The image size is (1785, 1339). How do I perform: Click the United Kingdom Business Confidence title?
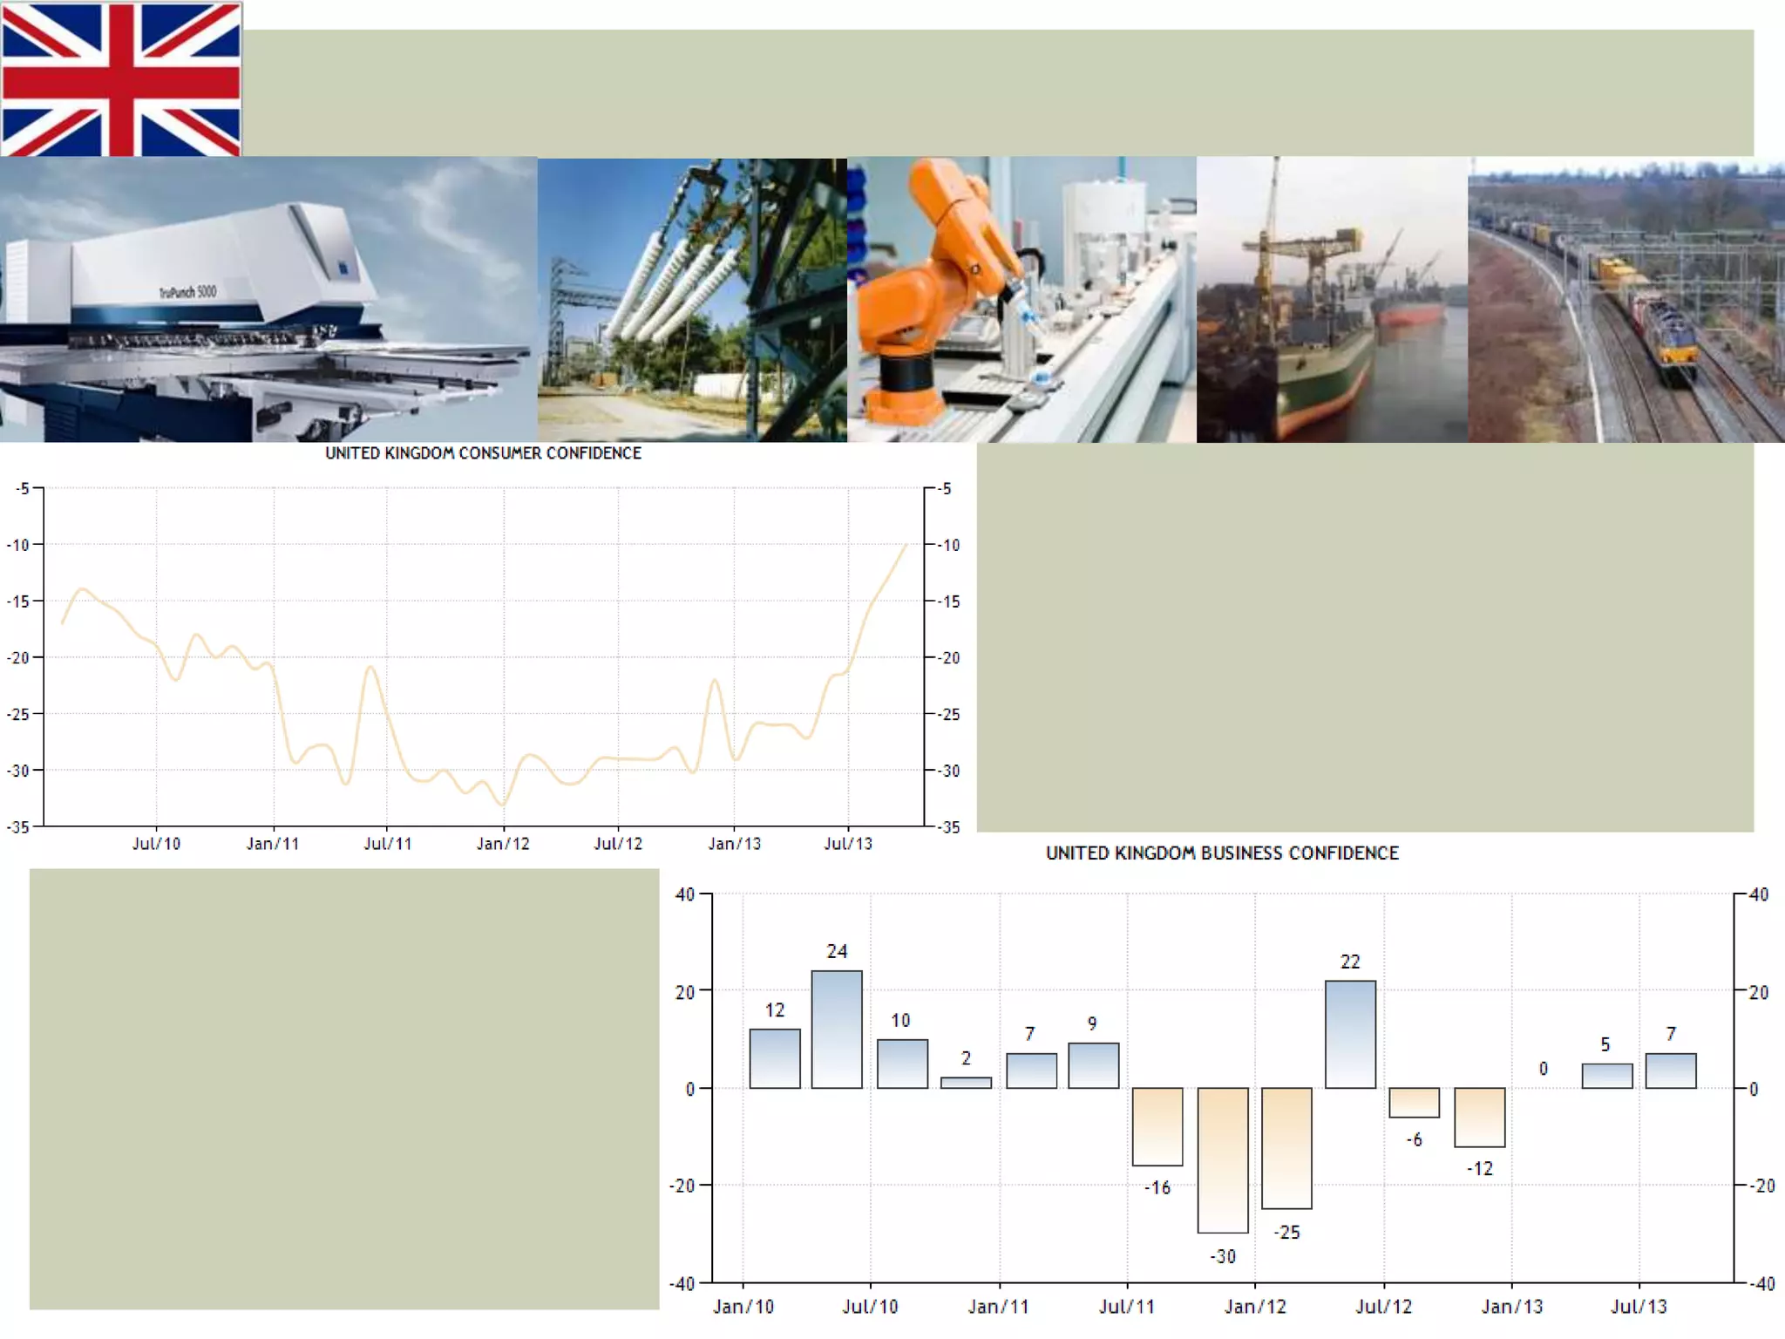[x=1222, y=853]
